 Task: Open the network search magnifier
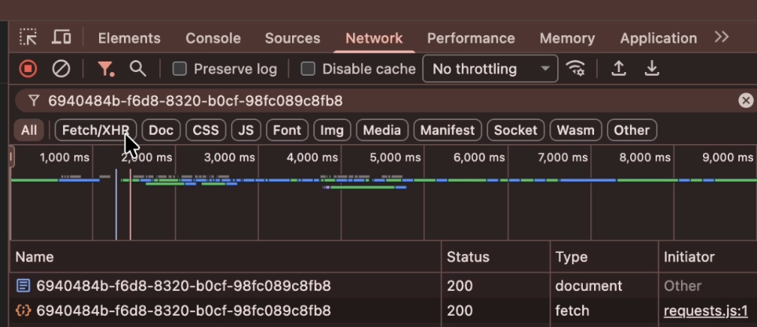point(137,69)
